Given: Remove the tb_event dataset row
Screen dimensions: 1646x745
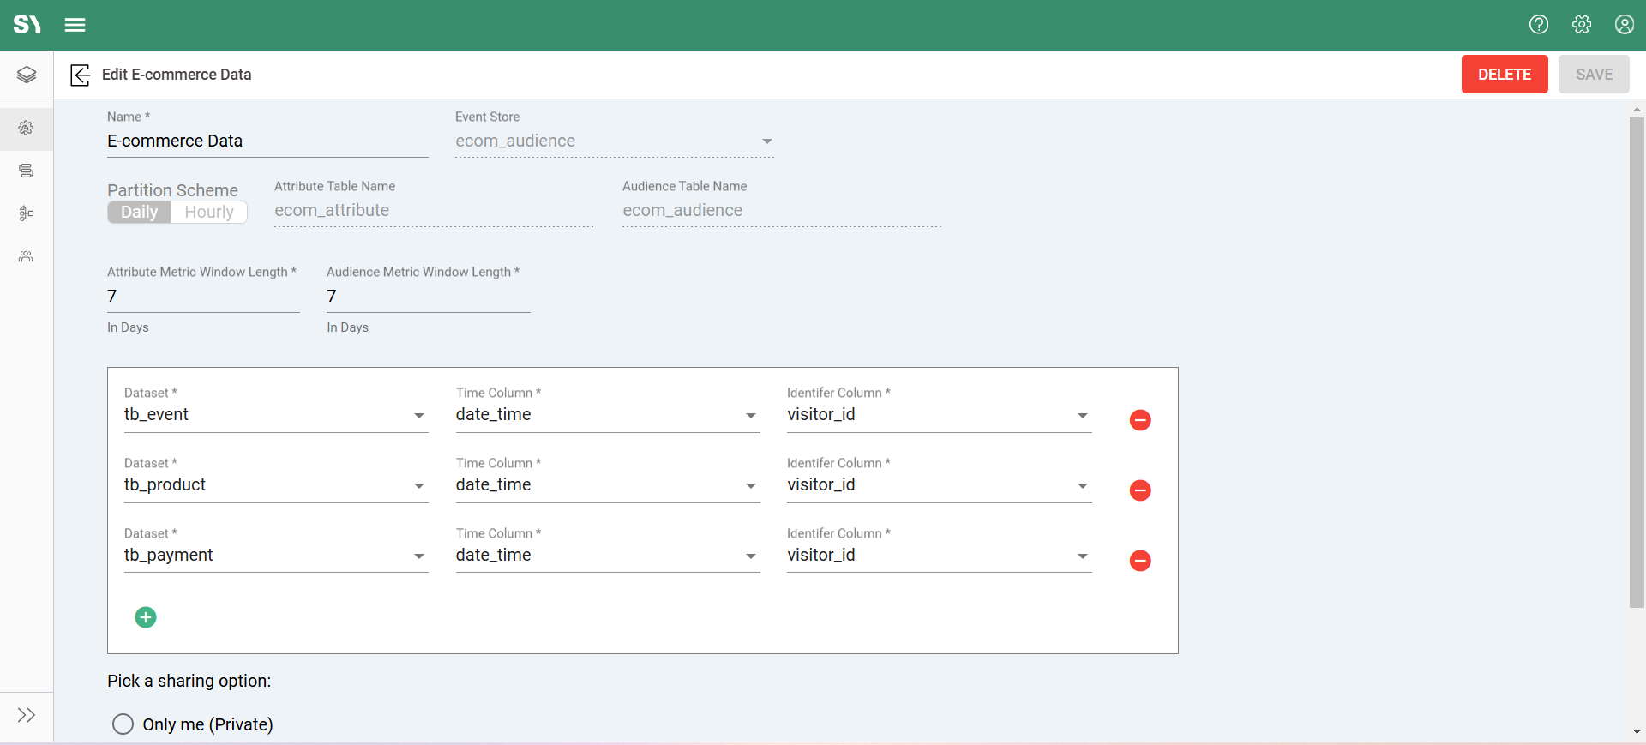Looking at the screenshot, I should tap(1139, 420).
